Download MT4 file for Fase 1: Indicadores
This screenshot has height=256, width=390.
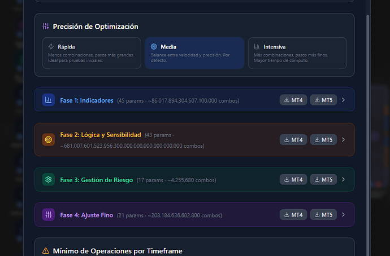click(x=293, y=100)
